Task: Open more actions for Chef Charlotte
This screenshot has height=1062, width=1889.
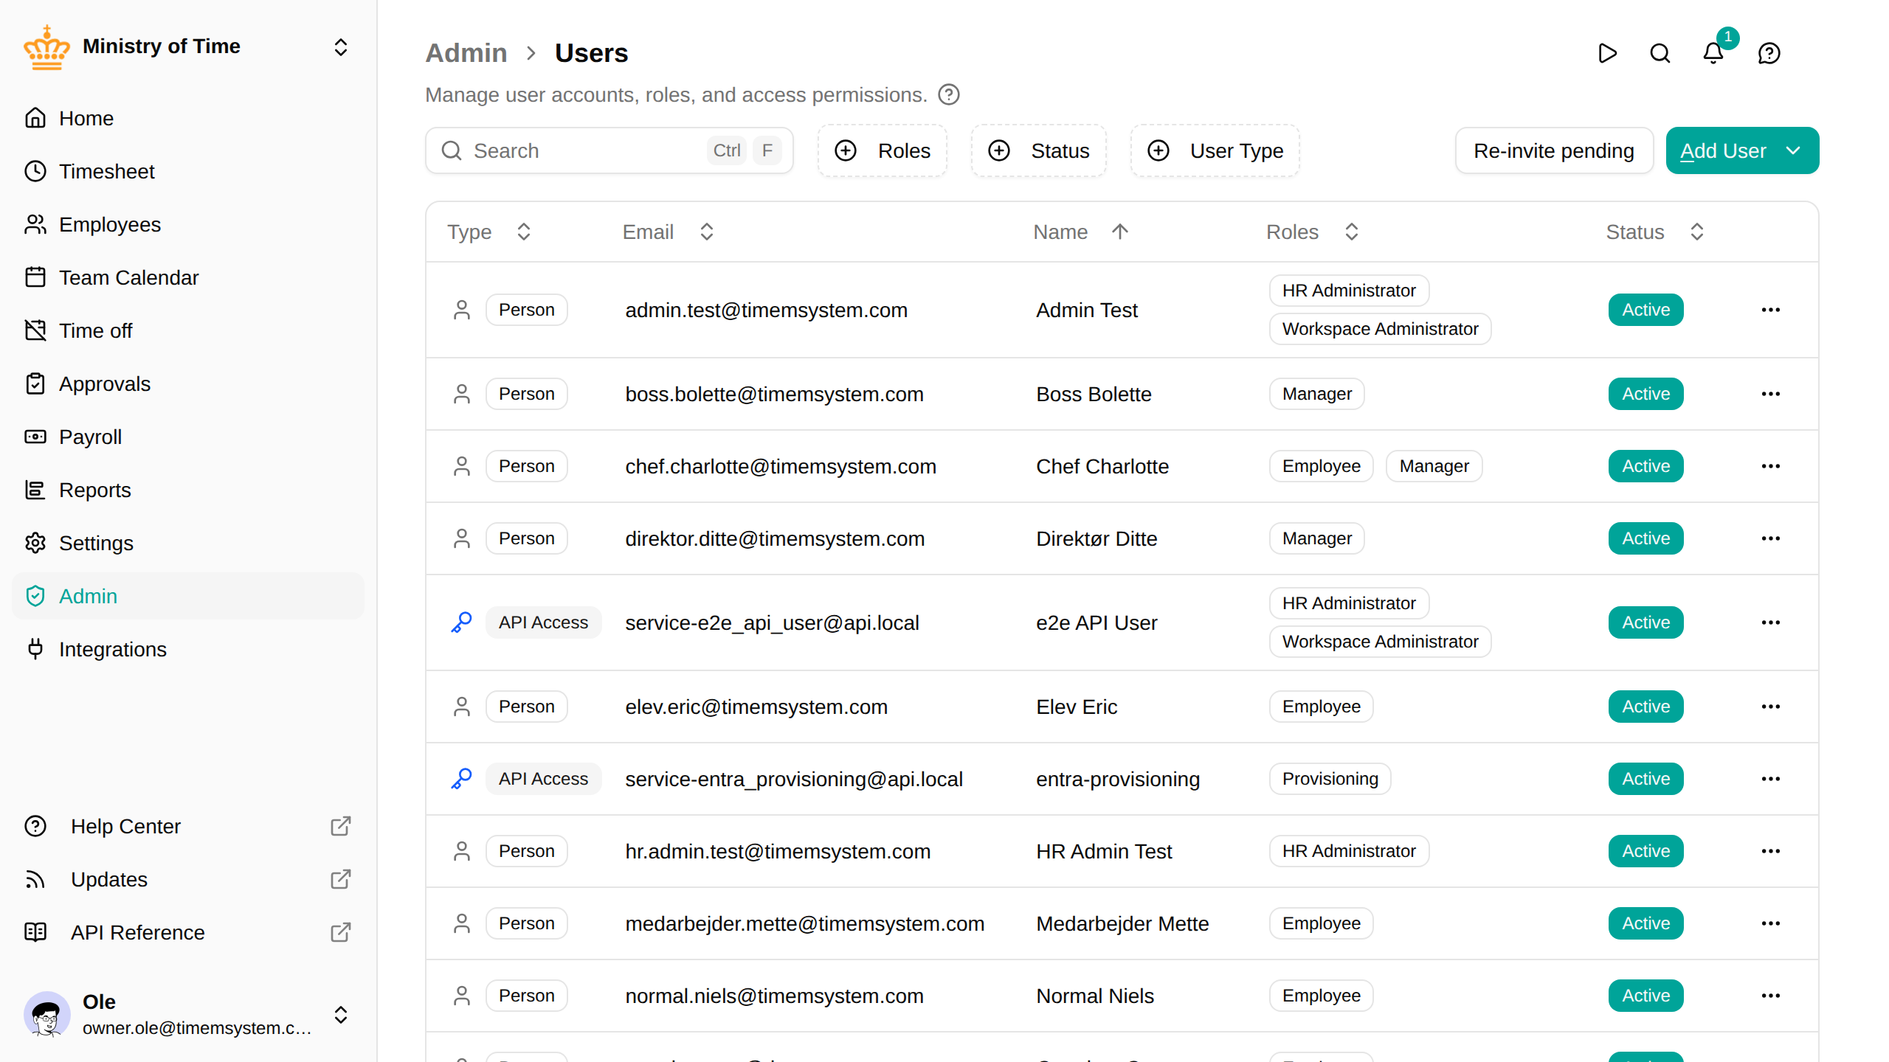Action: 1771,466
